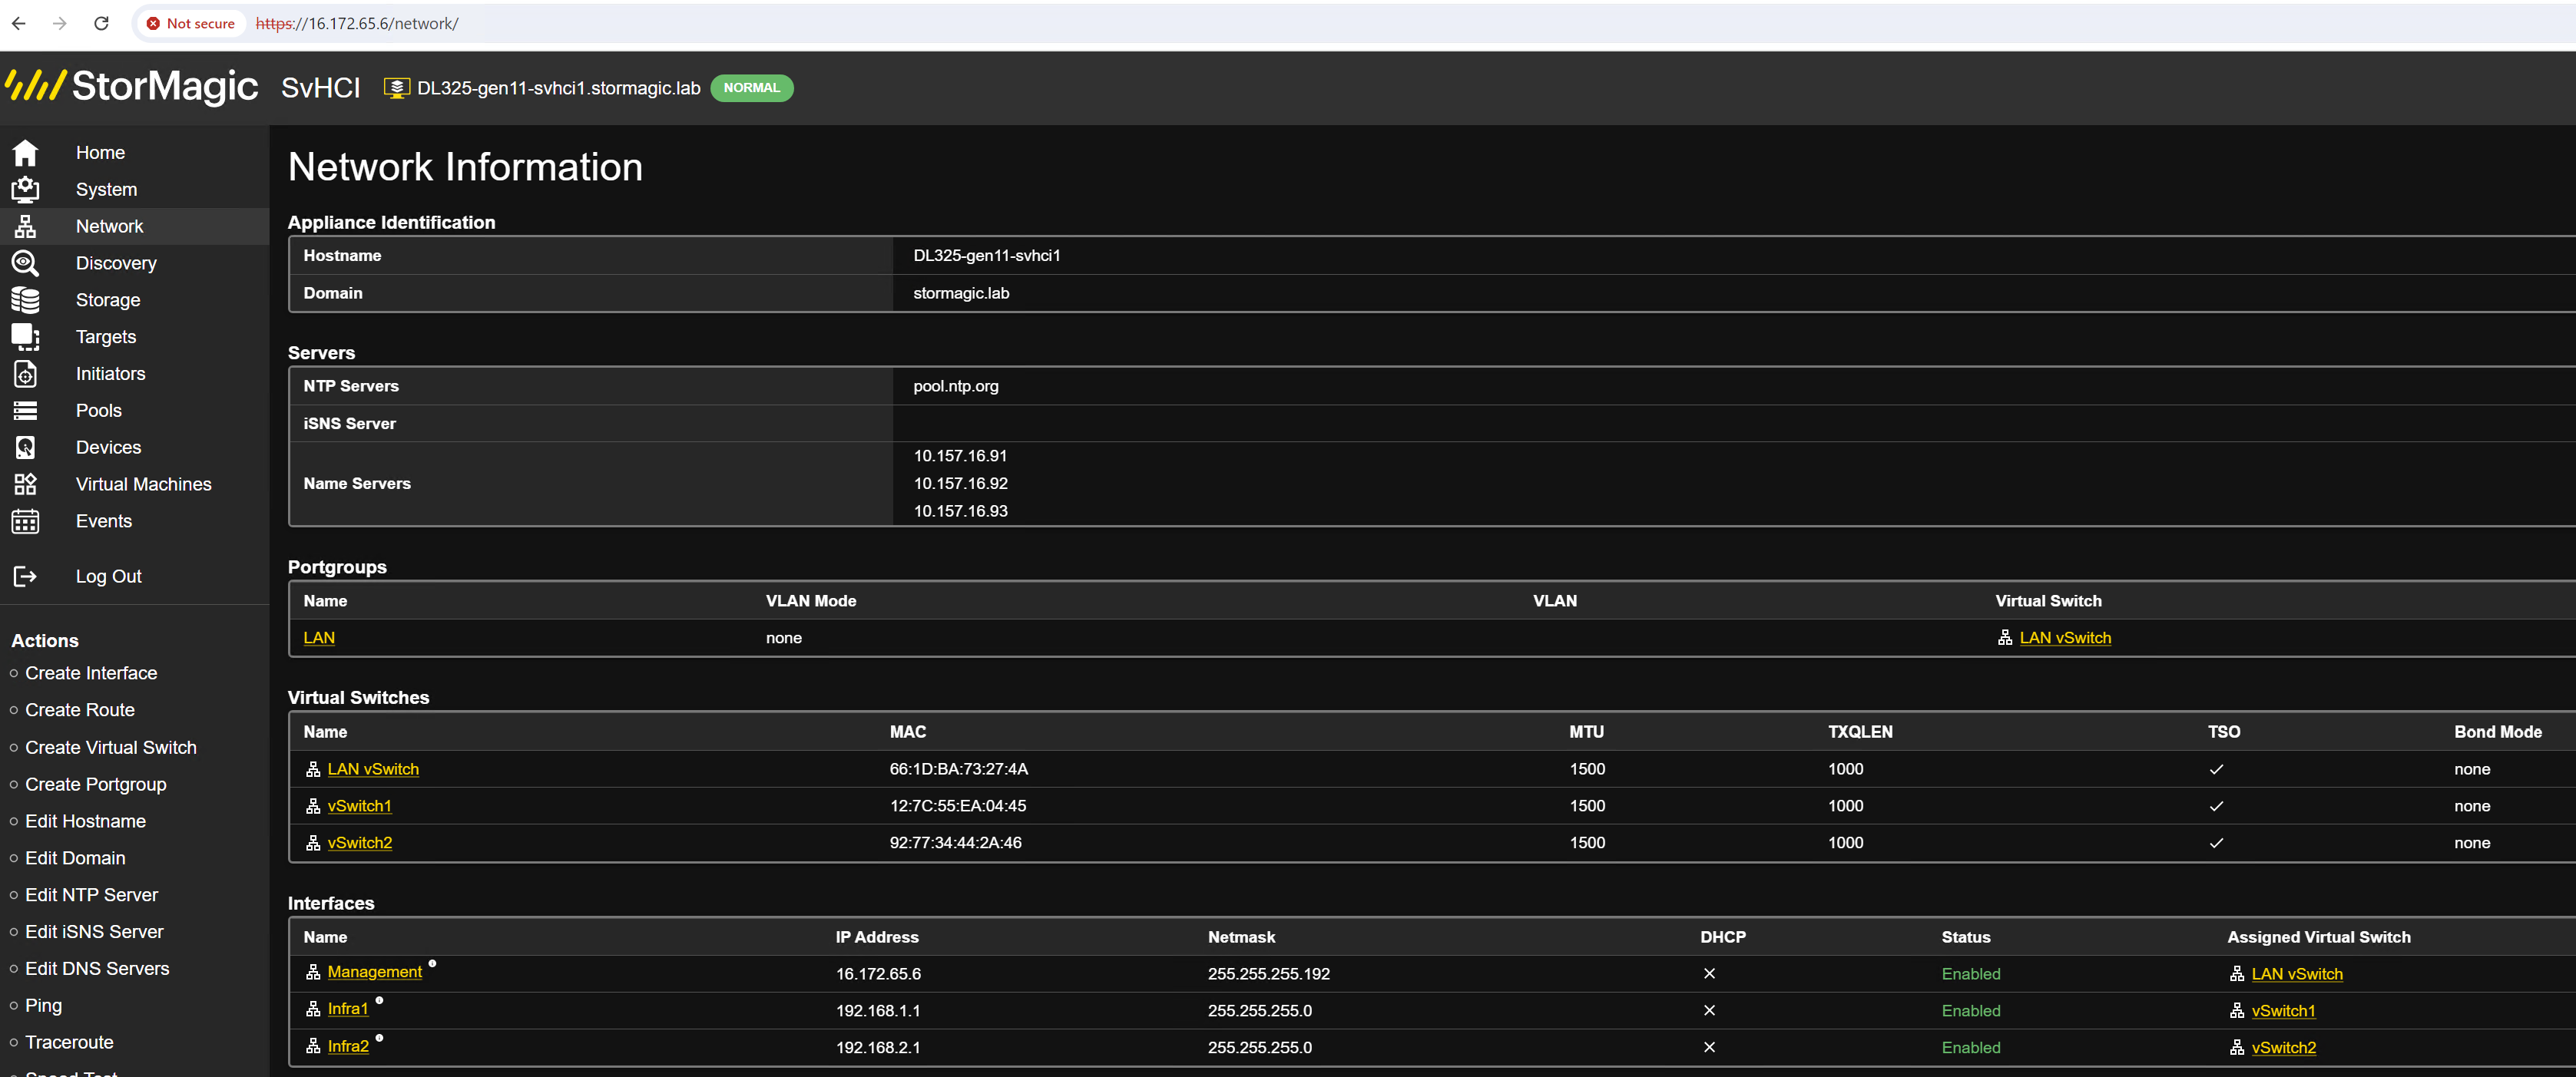Viewport: 2576px width, 1077px height.
Task: Click the Enabled status for Infra1
Action: coord(1970,1011)
